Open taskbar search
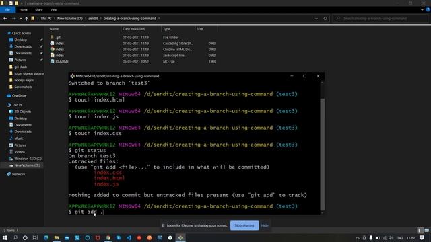The height and width of the screenshot is (242, 431). tap(15, 237)
